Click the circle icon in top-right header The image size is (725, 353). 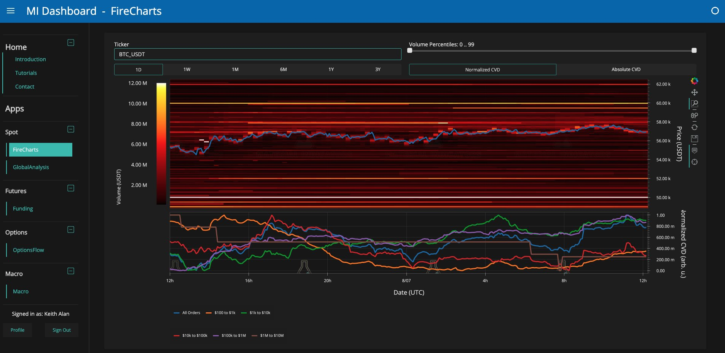click(715, 11)
